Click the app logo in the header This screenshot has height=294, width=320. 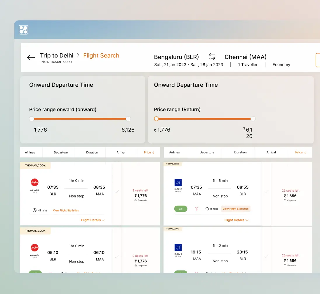point(23,30)
